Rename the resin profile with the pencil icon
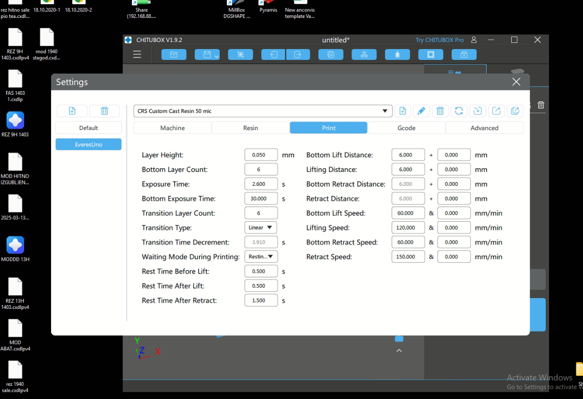The image size is (583, 399). pyautogui.click(x=421, y=111)
